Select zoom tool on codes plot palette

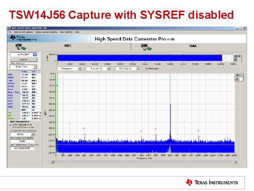(x=236, y=56)
